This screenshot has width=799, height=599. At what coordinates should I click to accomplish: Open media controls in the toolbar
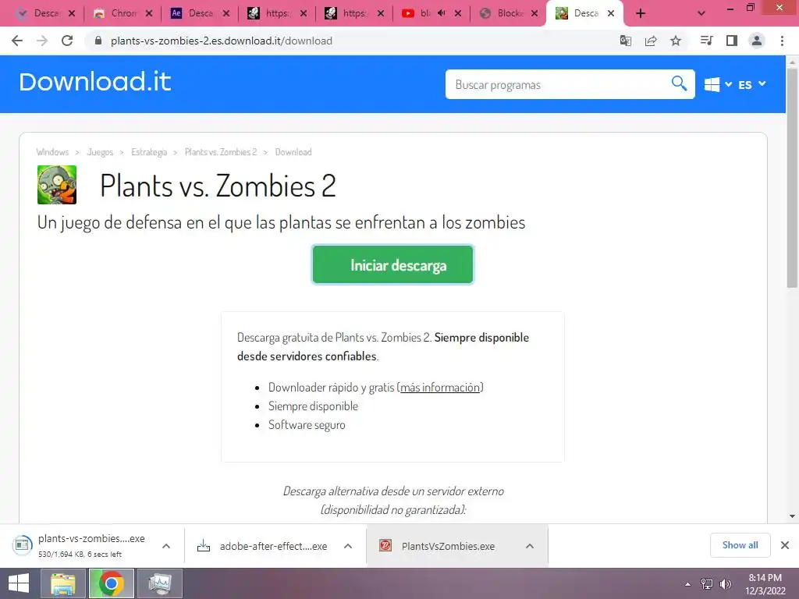706,41
